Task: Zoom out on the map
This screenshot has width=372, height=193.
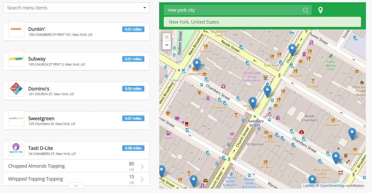Action: click(x=167, y=45)
